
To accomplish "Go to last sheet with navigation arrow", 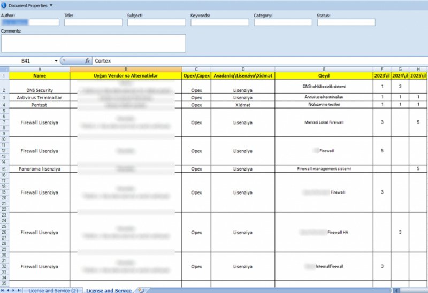I will click(20, 290).
